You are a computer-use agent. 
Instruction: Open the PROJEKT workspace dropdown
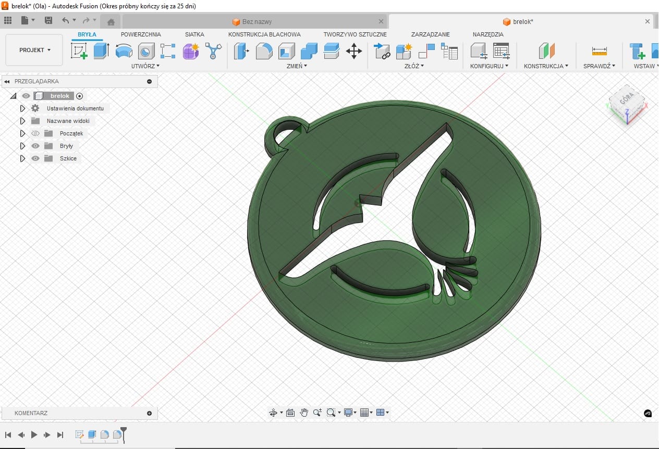34,50
